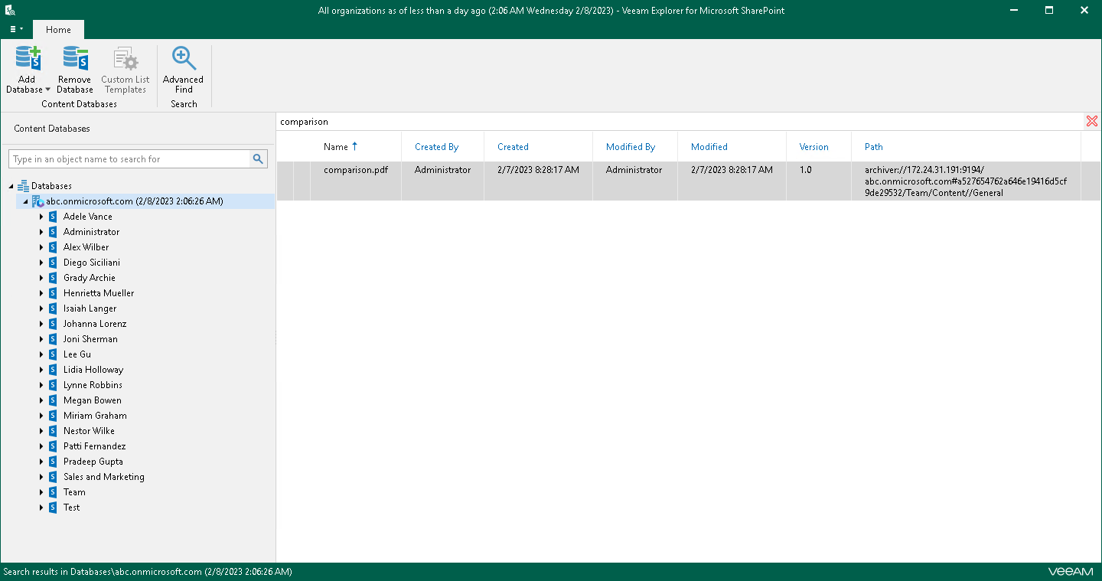This screenshot has width=1102, height=581.
Task: Click the SharePoint icon beside Joni Sherman
Action: point(53,339)
